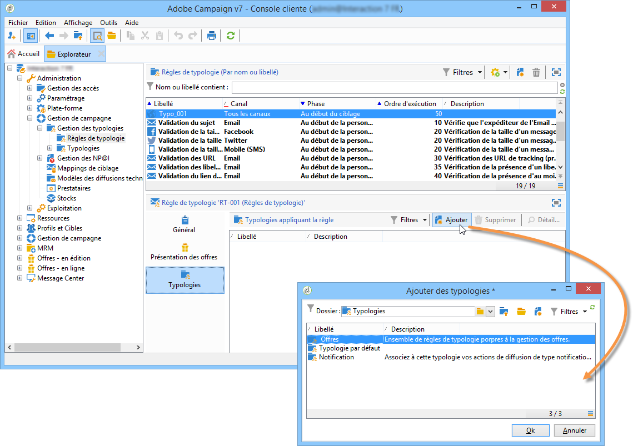Click the redo arrow icon
Screen dimensions: 633x446
pyautogui.click(x=193, y=36)
